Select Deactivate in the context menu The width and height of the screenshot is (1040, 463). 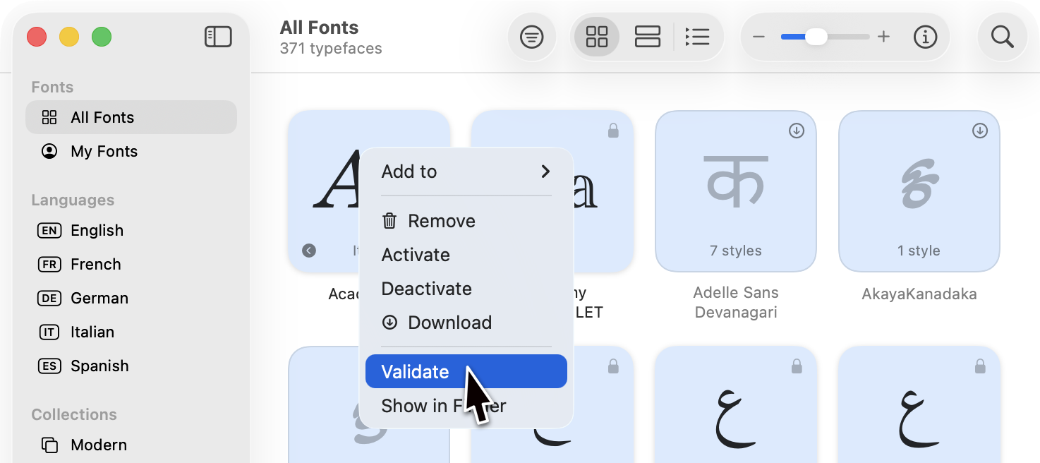coord(426,289)
